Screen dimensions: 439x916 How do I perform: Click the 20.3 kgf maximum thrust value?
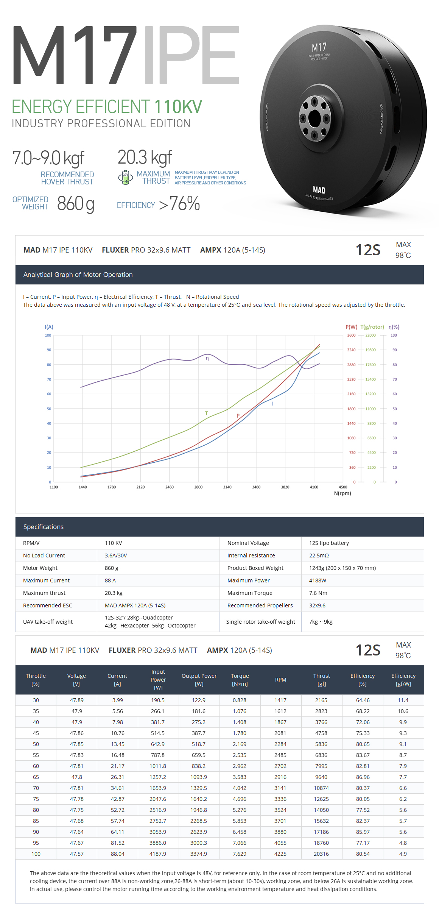(x=145, y=157)
